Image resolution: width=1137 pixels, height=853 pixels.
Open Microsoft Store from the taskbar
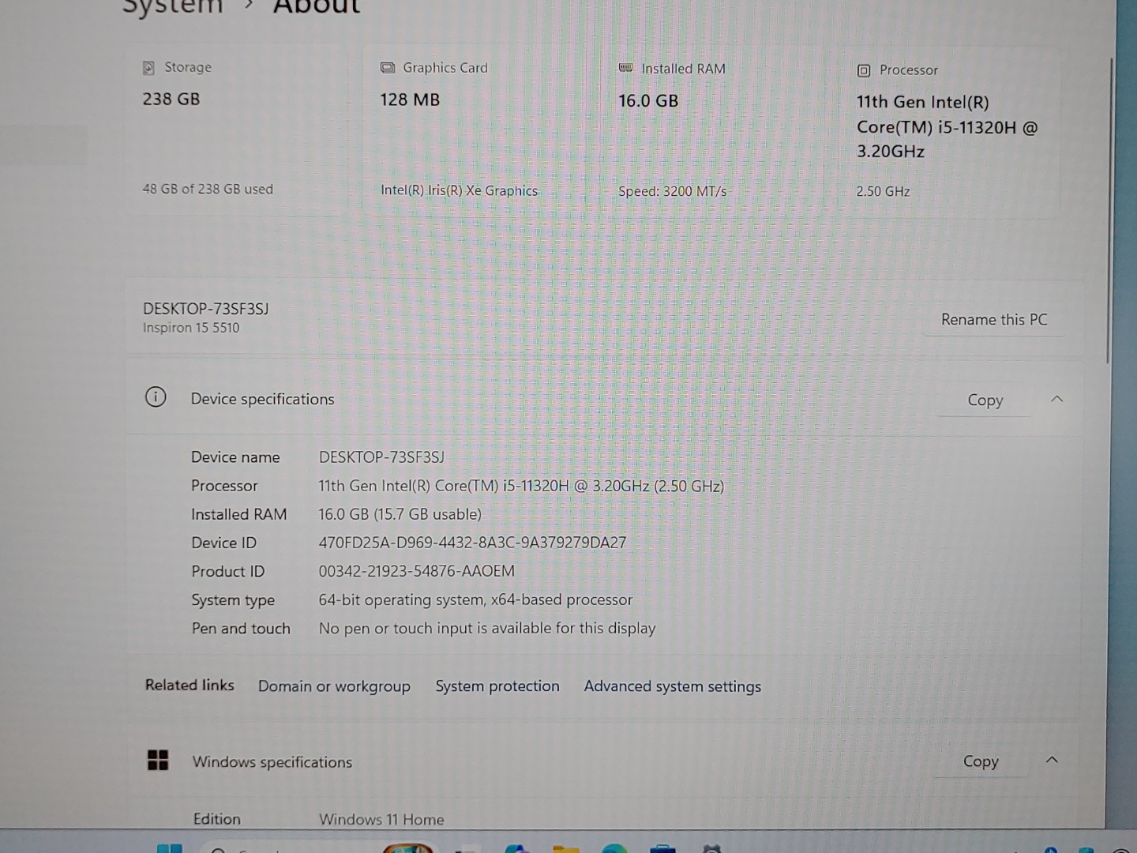(x=662, y=849)
